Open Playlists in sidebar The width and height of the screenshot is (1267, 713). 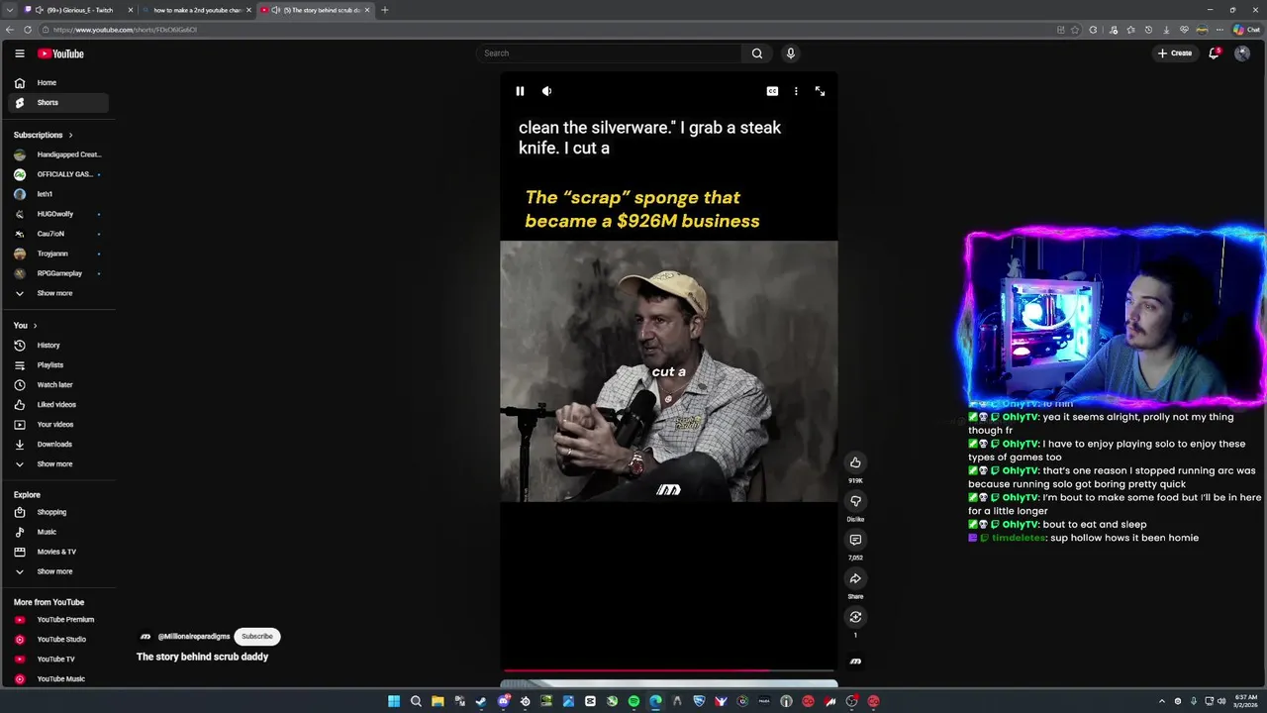tap(58, 365)
